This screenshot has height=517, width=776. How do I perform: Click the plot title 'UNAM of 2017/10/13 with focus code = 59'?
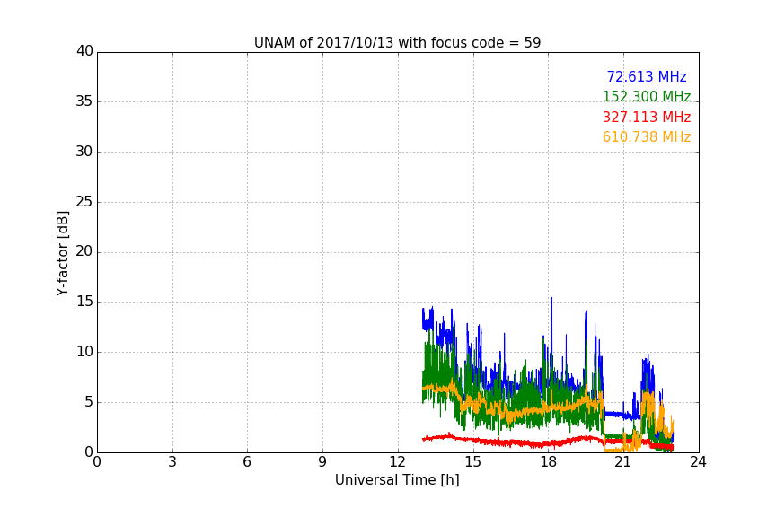coord(397,43)
